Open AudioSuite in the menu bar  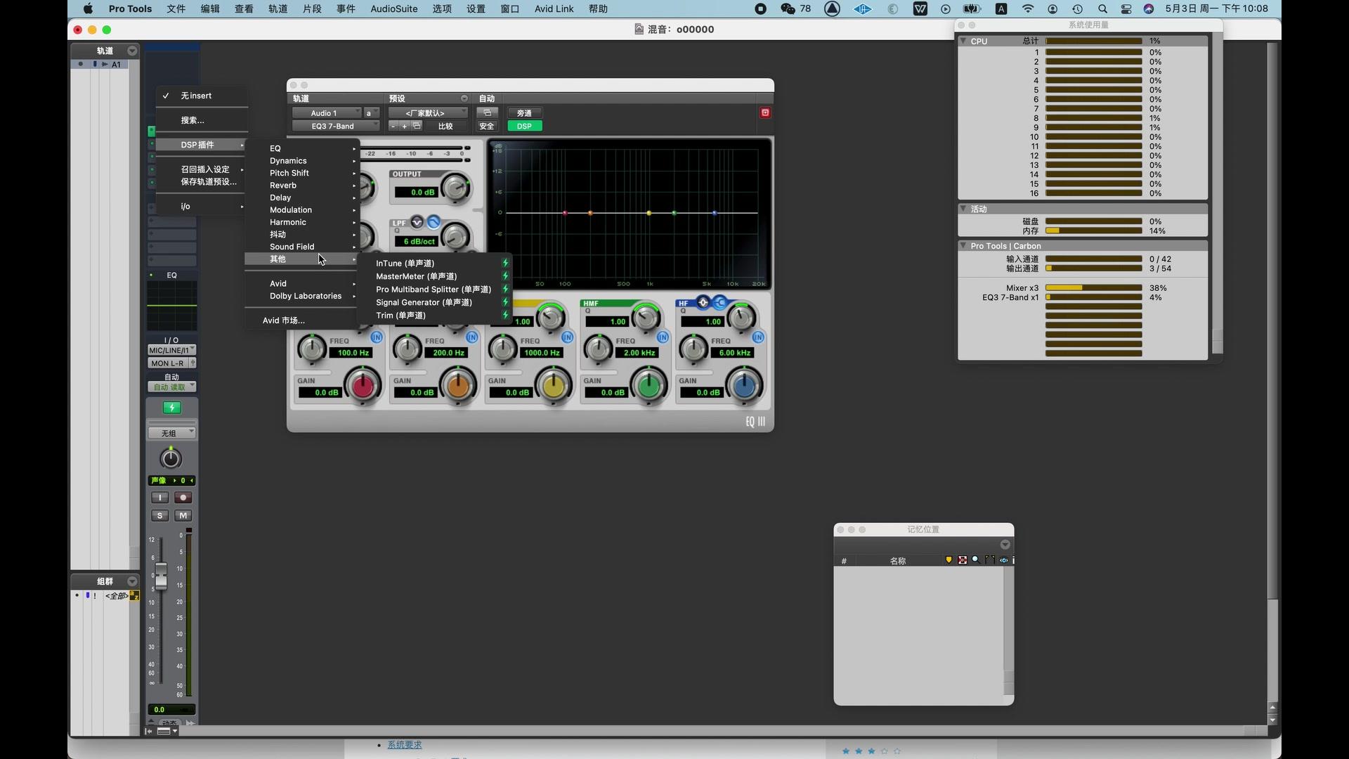[393, 8]
